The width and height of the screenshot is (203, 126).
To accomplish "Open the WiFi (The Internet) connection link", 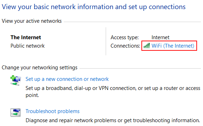I will coord(173,46).
